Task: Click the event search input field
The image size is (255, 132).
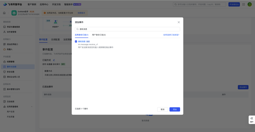Action: click(x=127, y=29)
